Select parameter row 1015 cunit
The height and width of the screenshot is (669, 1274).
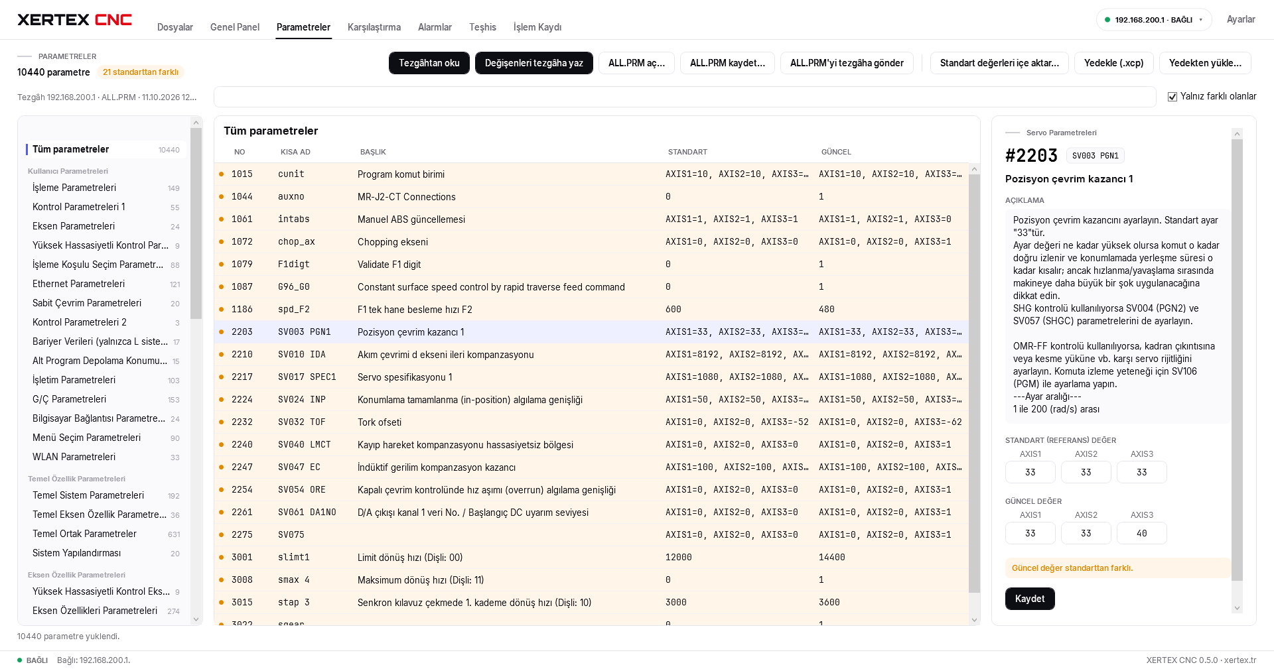point(591,174)
